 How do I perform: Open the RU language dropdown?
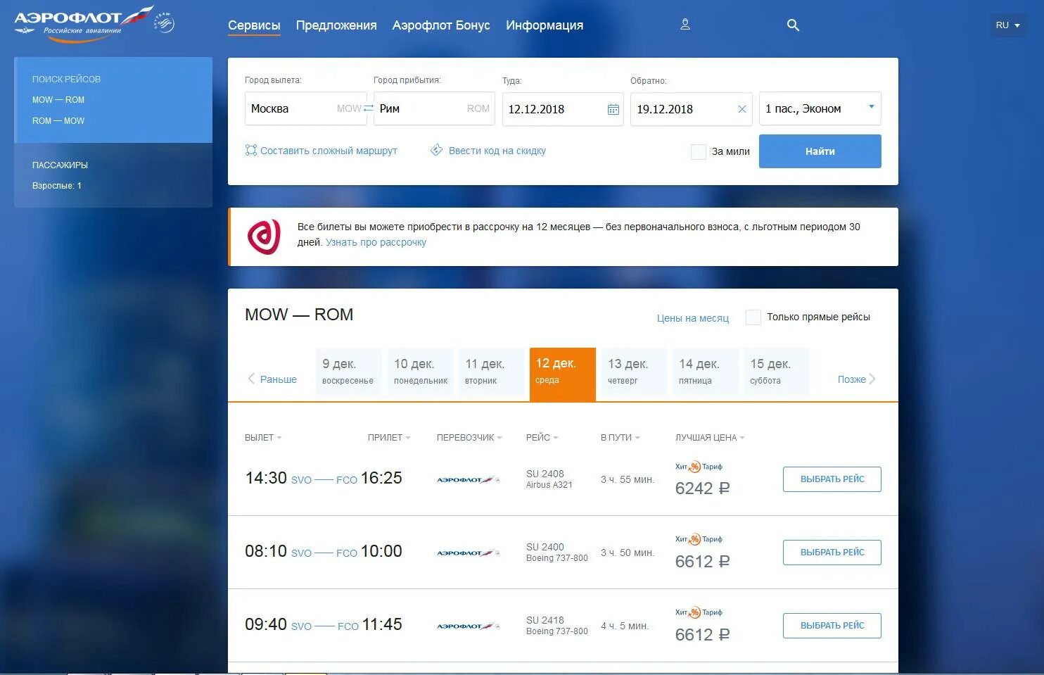(1007, 25)
